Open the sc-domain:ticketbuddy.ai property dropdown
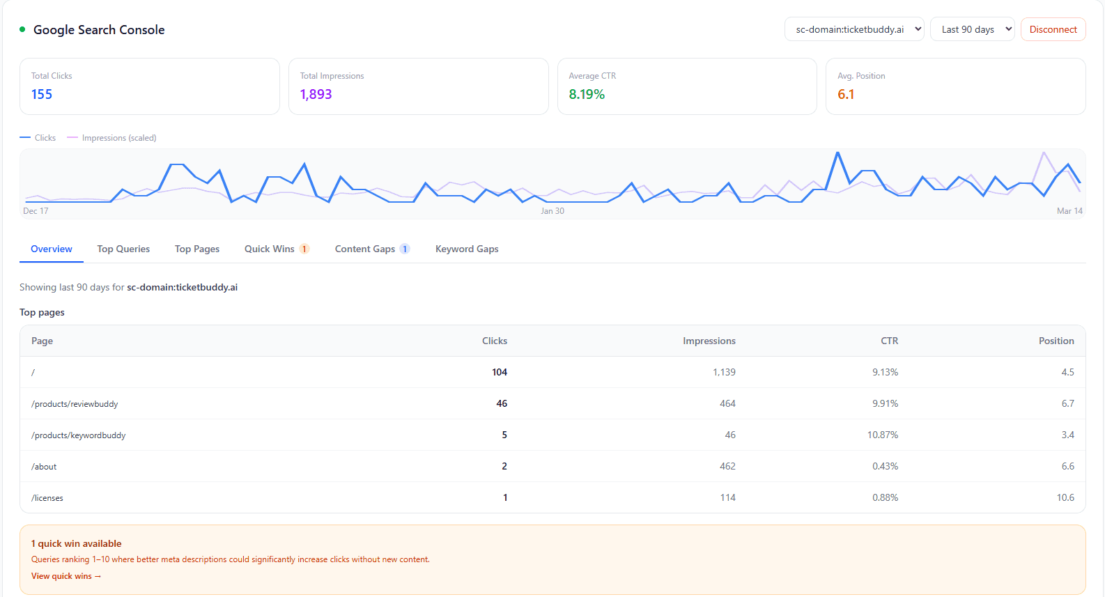Image resolution: width=1105 pixels, height=597 pixels. 853,29
